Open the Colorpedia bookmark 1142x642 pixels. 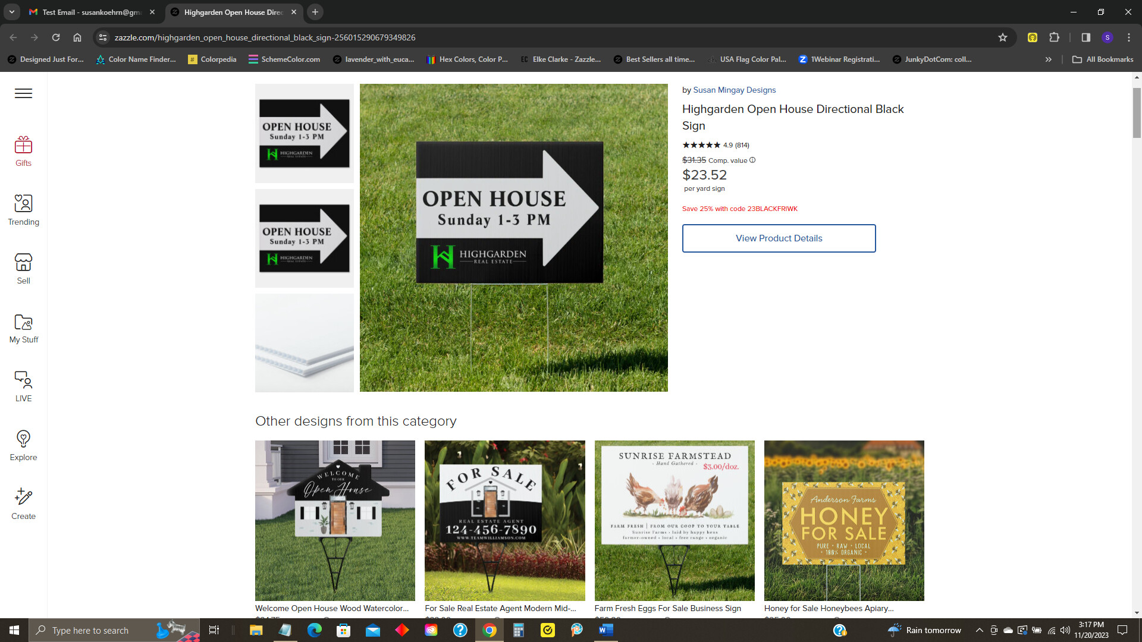click(212, 59)
